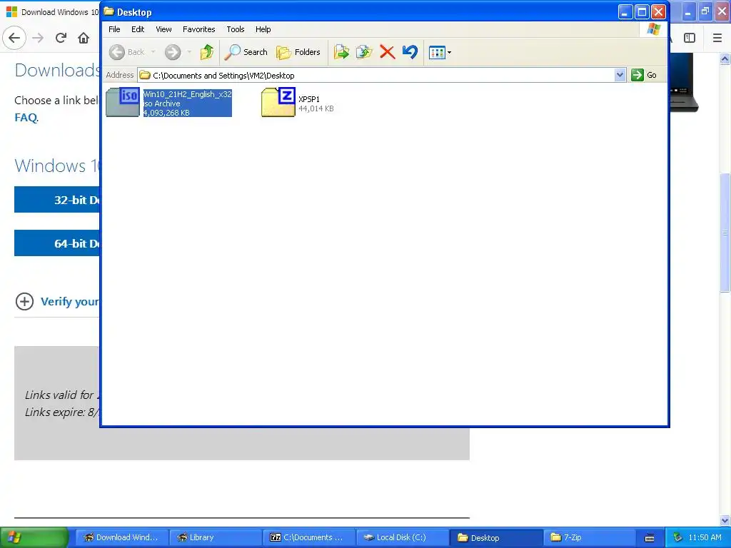The image size is (731, 548).
Task: Expand the Address bar dropdown
Action: pos(620,75)
